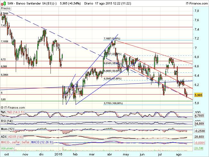209x157 pixels.
Task: Click the Precio panel label
Action: pos(5,8)
